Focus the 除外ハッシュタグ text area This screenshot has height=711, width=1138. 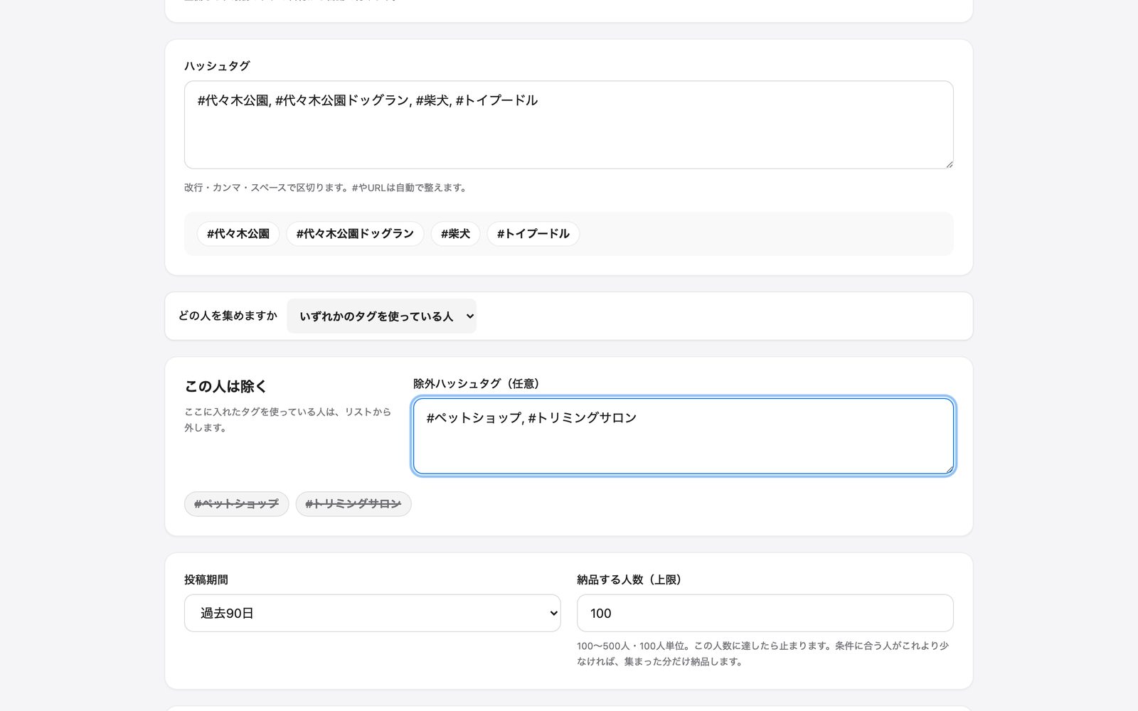(684, 436)
